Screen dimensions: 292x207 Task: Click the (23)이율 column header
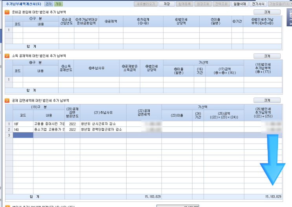pyautogui.click(x=177, y=115)
